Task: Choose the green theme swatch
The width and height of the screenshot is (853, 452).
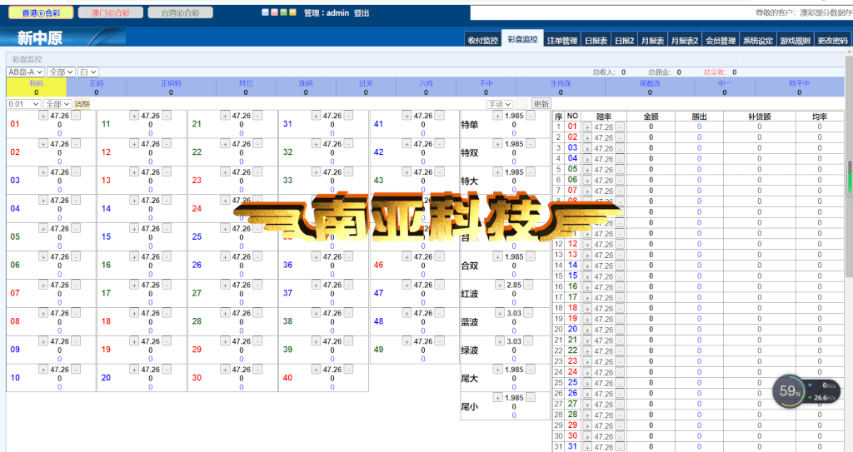Action: pos(283,12)
